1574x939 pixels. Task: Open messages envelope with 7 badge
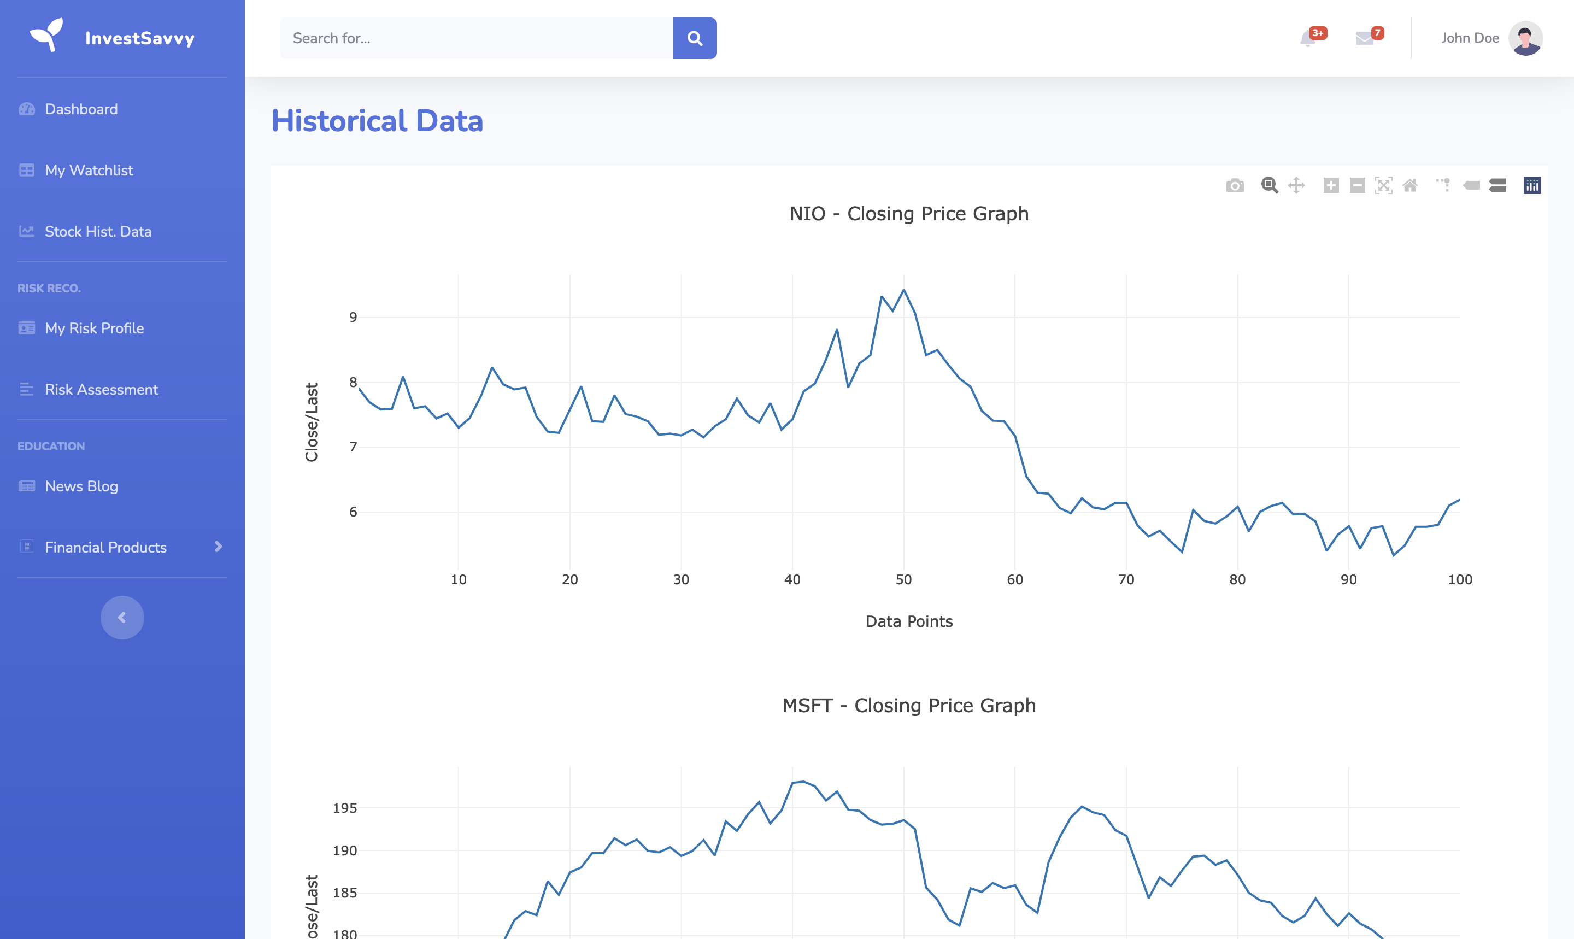pyautogui.click(x=1365, y=38)
